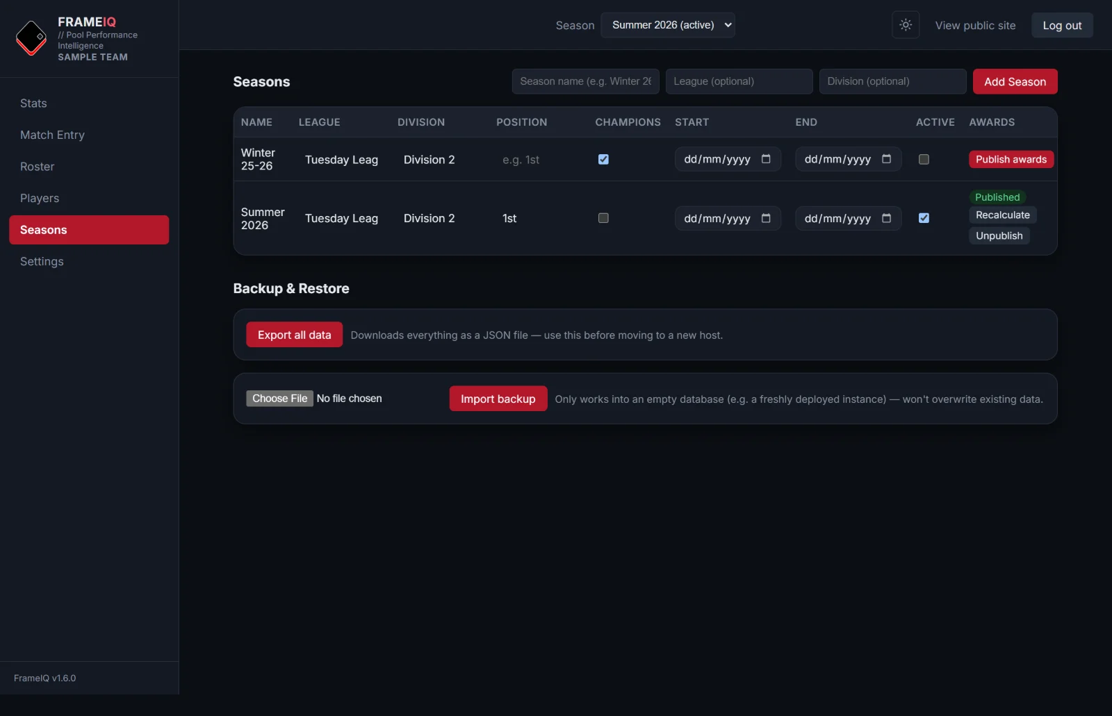Unpublish Summer 2026 awards
Image resolution: width=1112 pixels, height=716 pixels.
(999, 236)
